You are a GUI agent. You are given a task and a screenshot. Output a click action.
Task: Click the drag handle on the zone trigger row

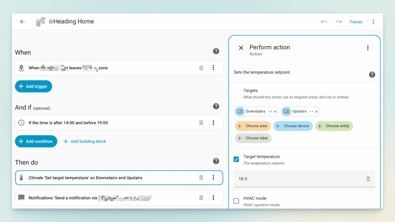(x=201, y=67)
